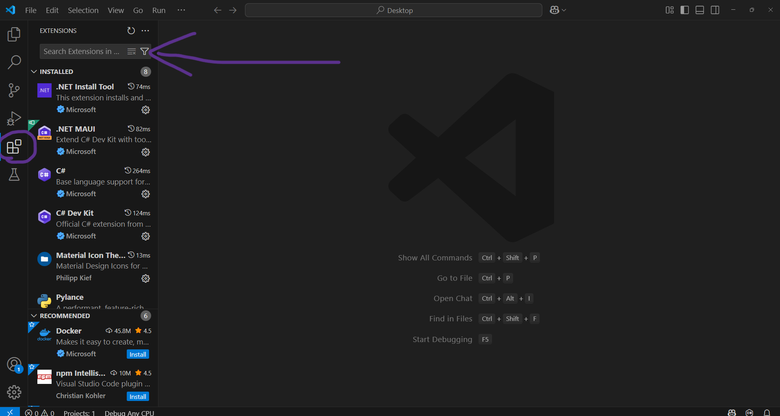The height and width of the screenshot is (416, 780).
Task: Manage gear for C# extension
Action: [x=145, y=194]
